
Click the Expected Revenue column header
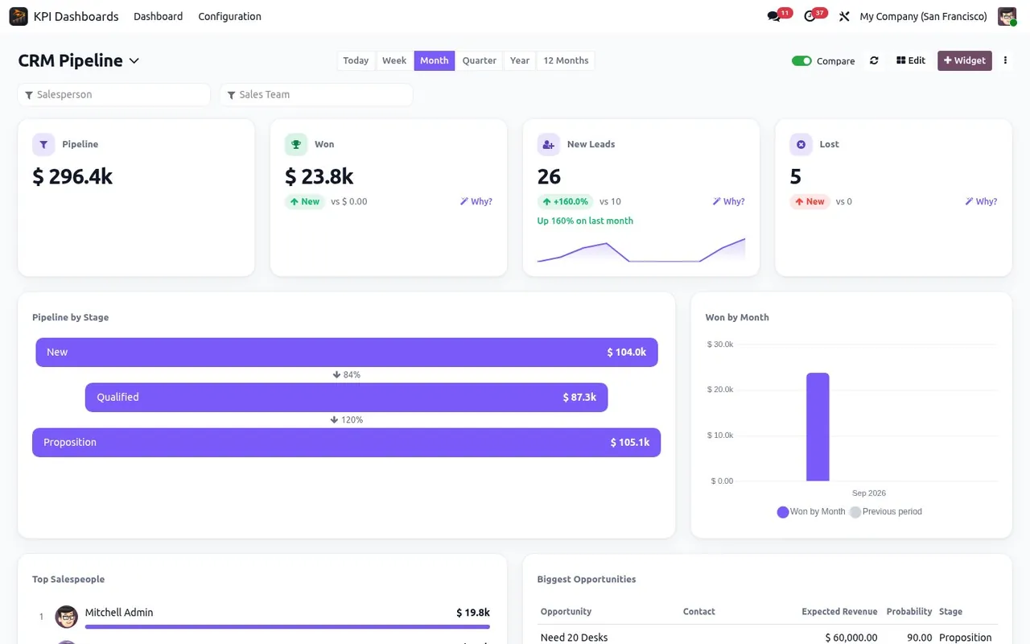point(839,612)
